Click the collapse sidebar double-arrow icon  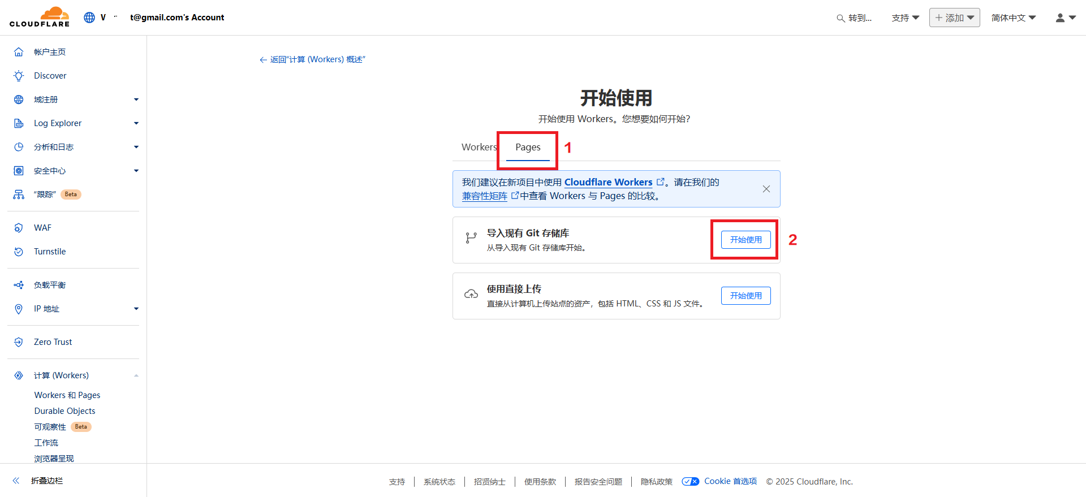point(16,481)
